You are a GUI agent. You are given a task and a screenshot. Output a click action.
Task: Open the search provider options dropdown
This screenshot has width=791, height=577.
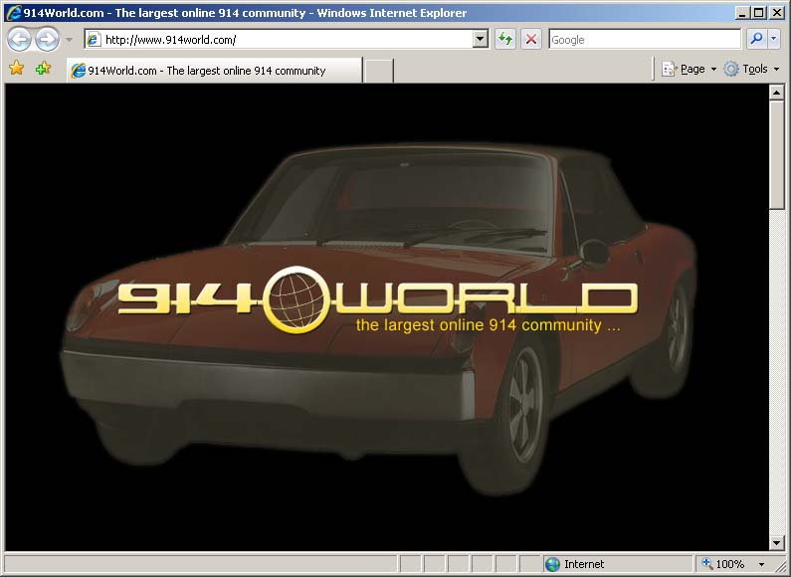coord(774,40)
